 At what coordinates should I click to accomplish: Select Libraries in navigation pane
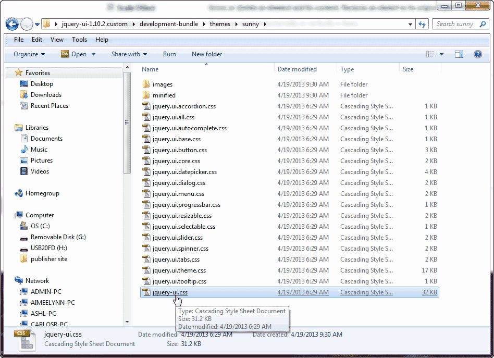pyautogui.click(x=37, y=128)
